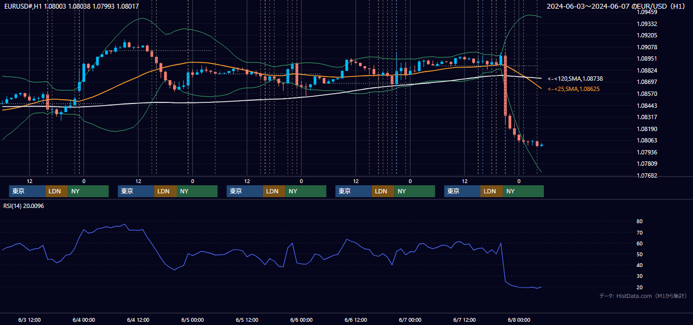Select the NY session block for June 4
693x325 pixels.
point(197,191)
